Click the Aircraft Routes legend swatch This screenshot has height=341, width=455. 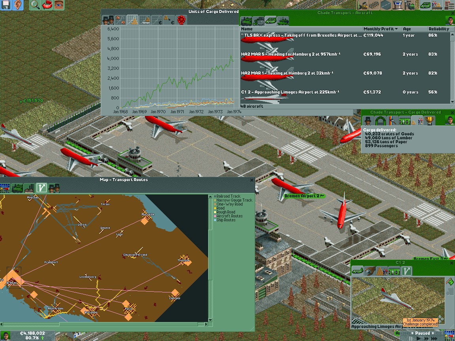[215, 216]
